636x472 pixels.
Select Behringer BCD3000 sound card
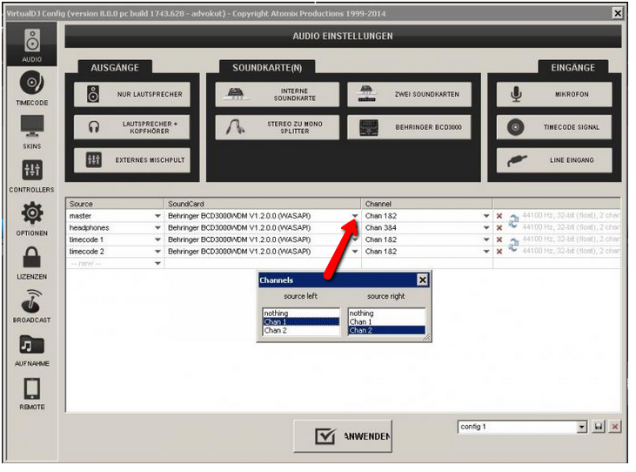pos(409,127)
